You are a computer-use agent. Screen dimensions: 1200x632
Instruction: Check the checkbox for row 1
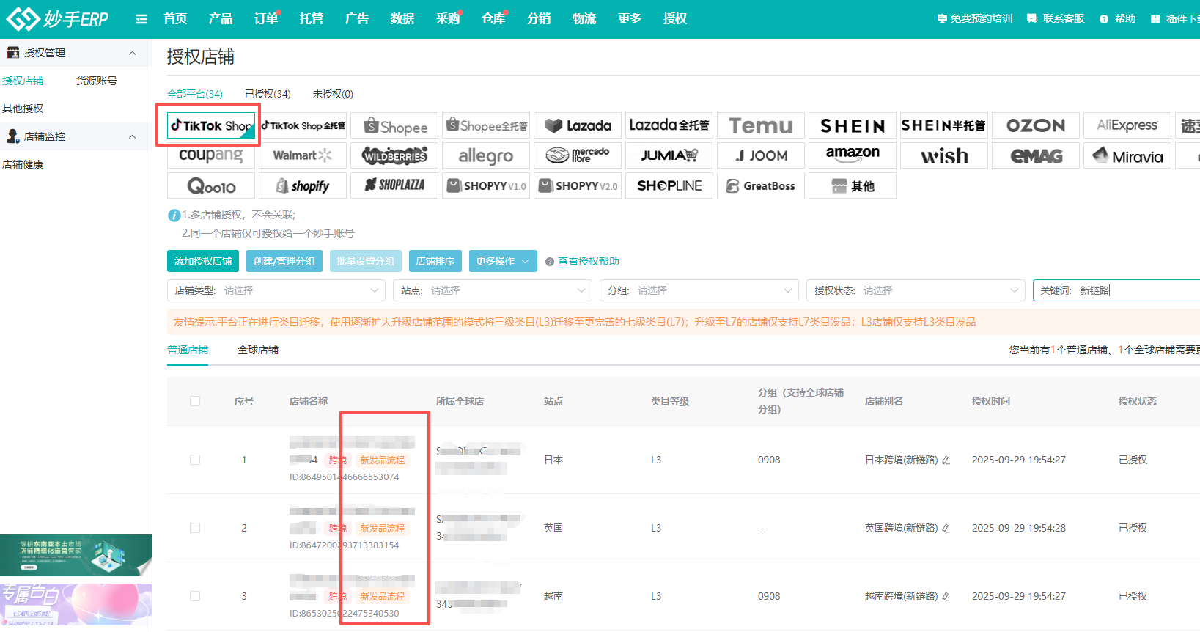click(x=195, y=460)
